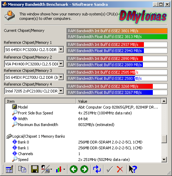Minimize the Memory Bandwidth Benchmark window
172x176 pixels.
tap(155, 4)
